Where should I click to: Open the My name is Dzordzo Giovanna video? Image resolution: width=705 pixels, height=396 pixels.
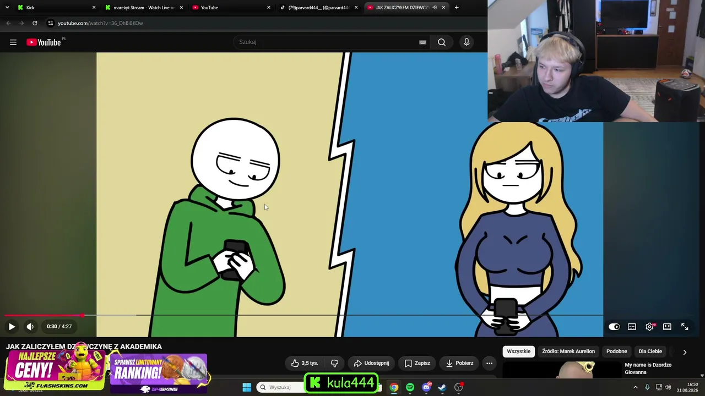pos(648,369)
